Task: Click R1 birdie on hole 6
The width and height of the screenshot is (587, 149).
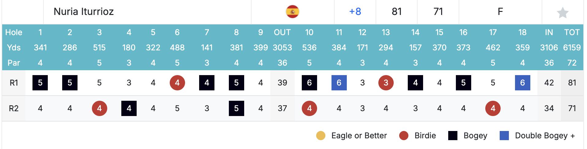Action: (177, 83)
